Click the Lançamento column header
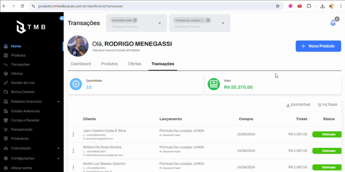The height and width of the screenshot is (172, 345). (x=171, y=119)
